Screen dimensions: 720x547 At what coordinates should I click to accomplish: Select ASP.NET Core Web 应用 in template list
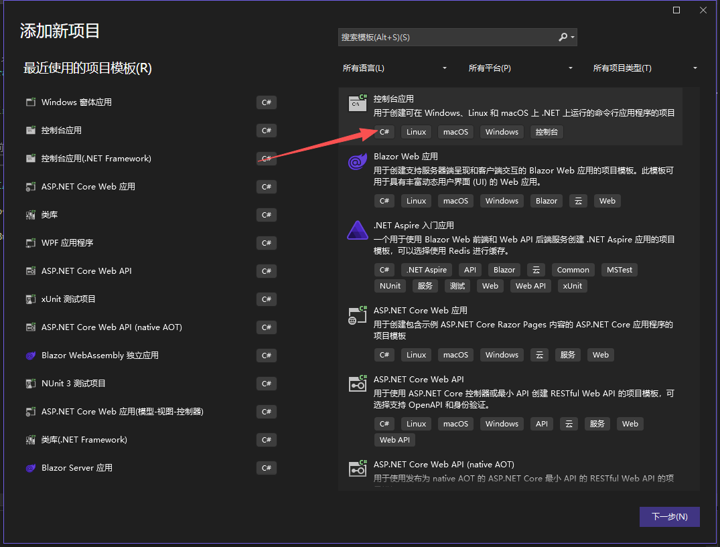click(420, 311)
